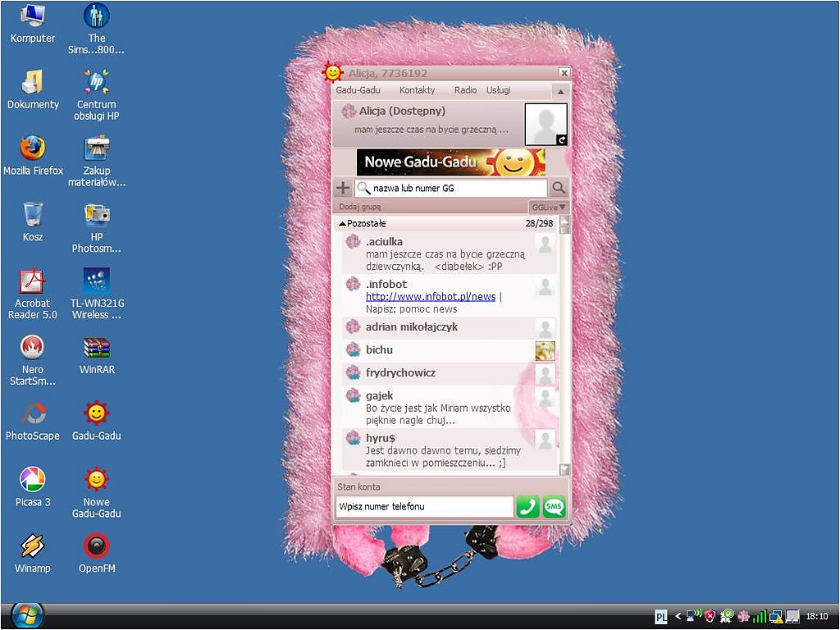Screen dimensions: 840x630
Task: Click the 18:10 taskbar clock
Action: 816,617
